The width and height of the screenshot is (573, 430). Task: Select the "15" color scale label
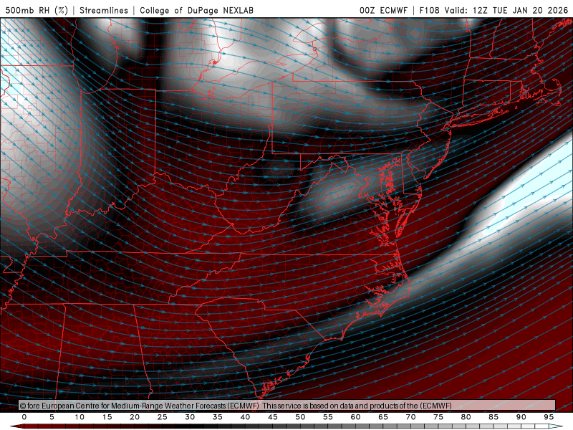(x=107, y=417)
